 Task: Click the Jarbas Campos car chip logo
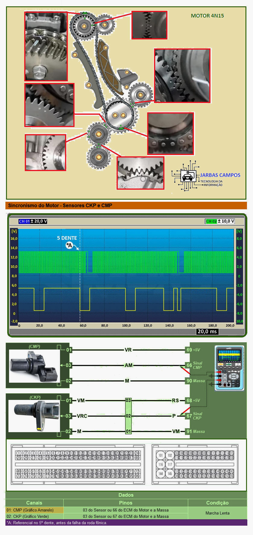tap(185, 176)
